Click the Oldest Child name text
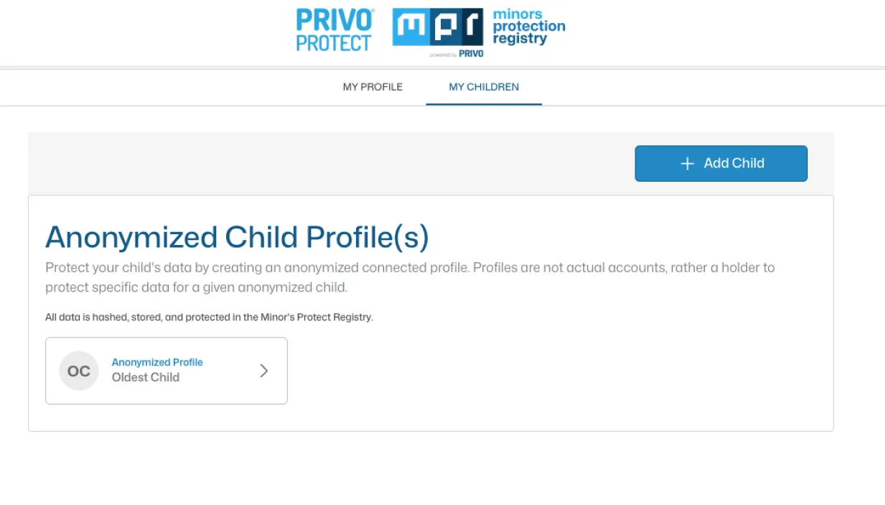Image resolution: width=886 pixels, height=505 pixels. tap(146, 377)
